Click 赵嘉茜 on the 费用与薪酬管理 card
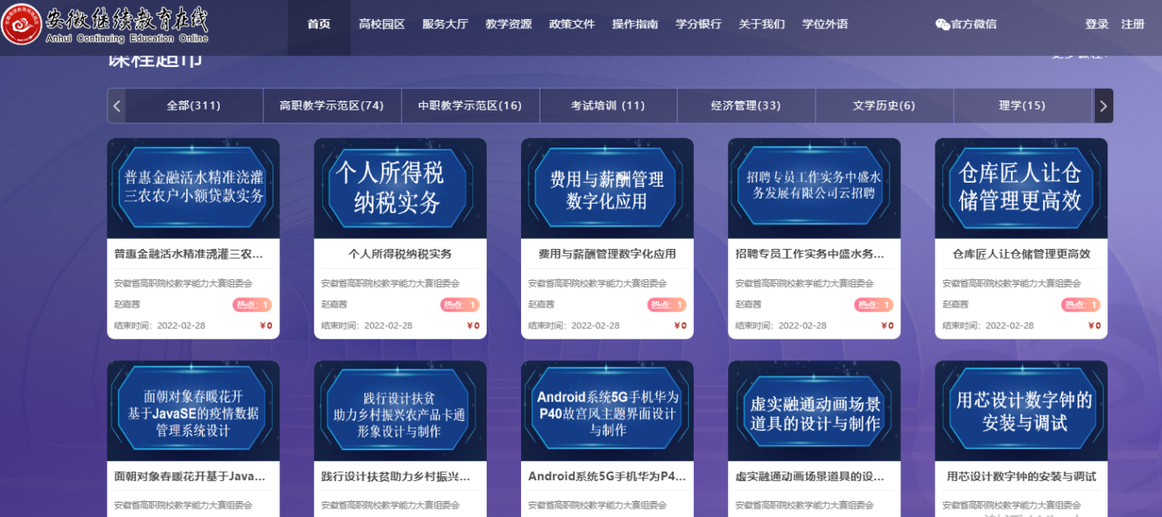The image size is (1162, 517). click(541, 304)
